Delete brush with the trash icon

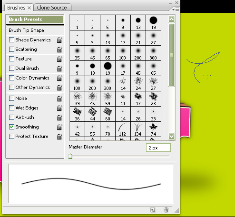pyautogui.click(x=166, y=210)
